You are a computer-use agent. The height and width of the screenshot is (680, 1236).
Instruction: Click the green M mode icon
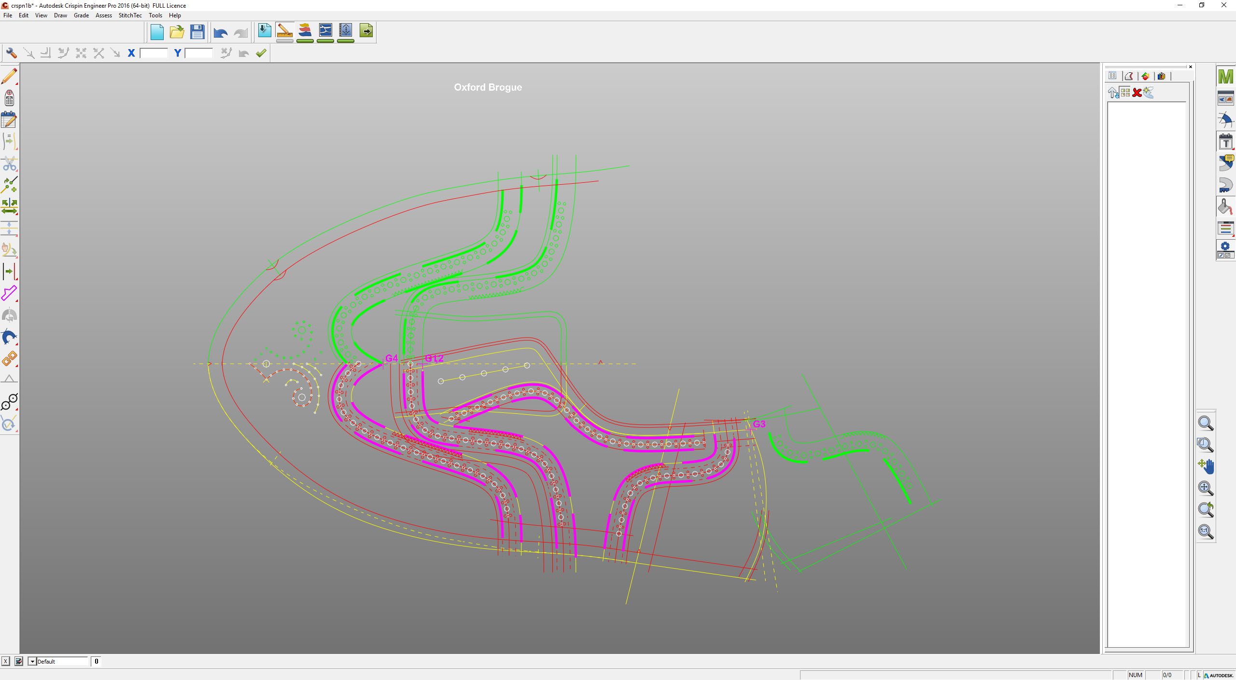pos(1225,77)
